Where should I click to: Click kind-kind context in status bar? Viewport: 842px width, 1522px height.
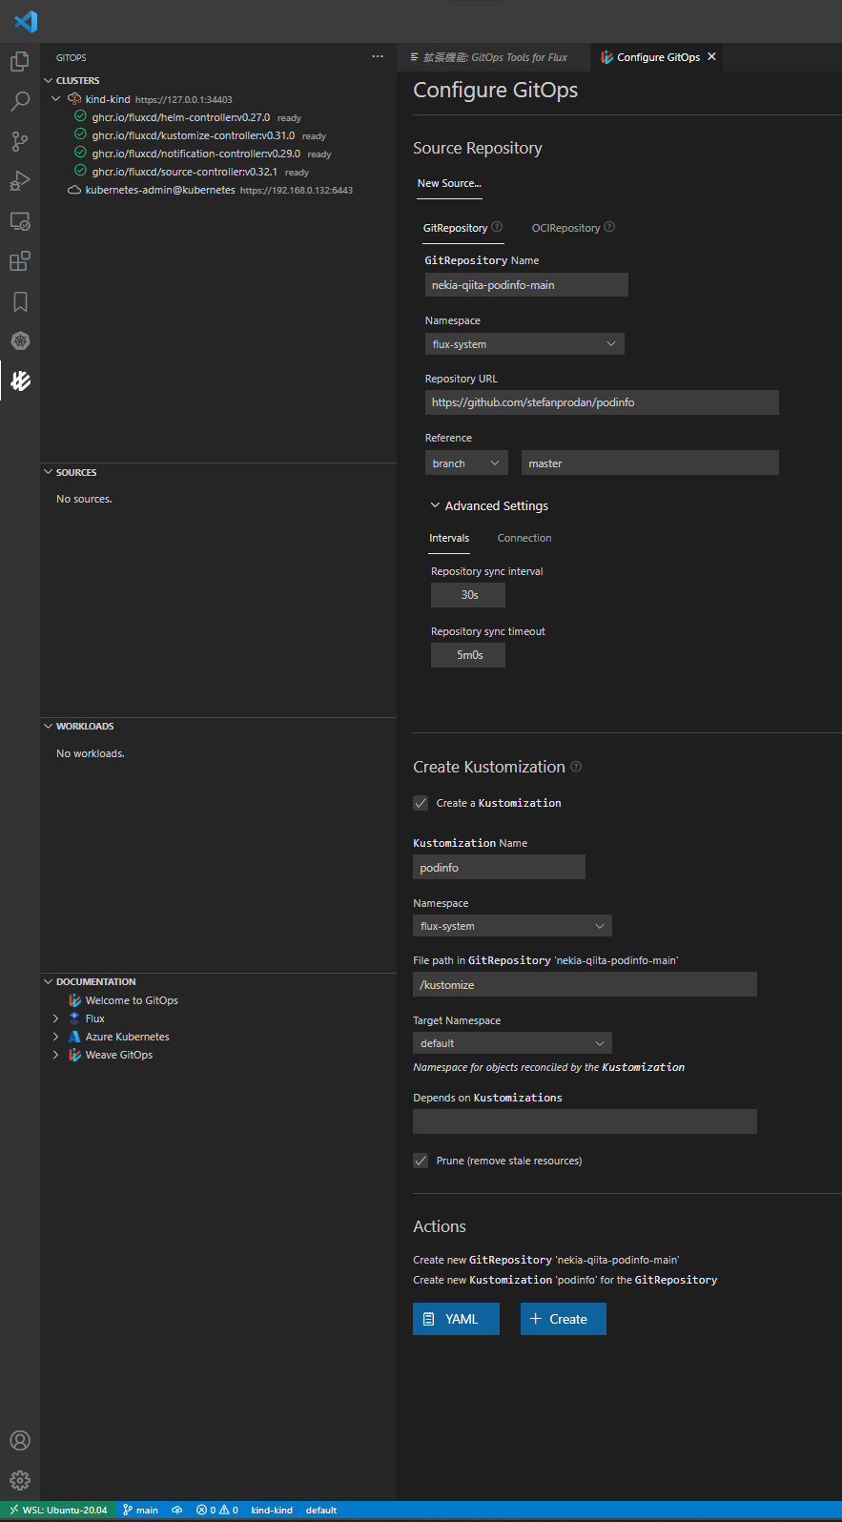tap(272, 1510)
